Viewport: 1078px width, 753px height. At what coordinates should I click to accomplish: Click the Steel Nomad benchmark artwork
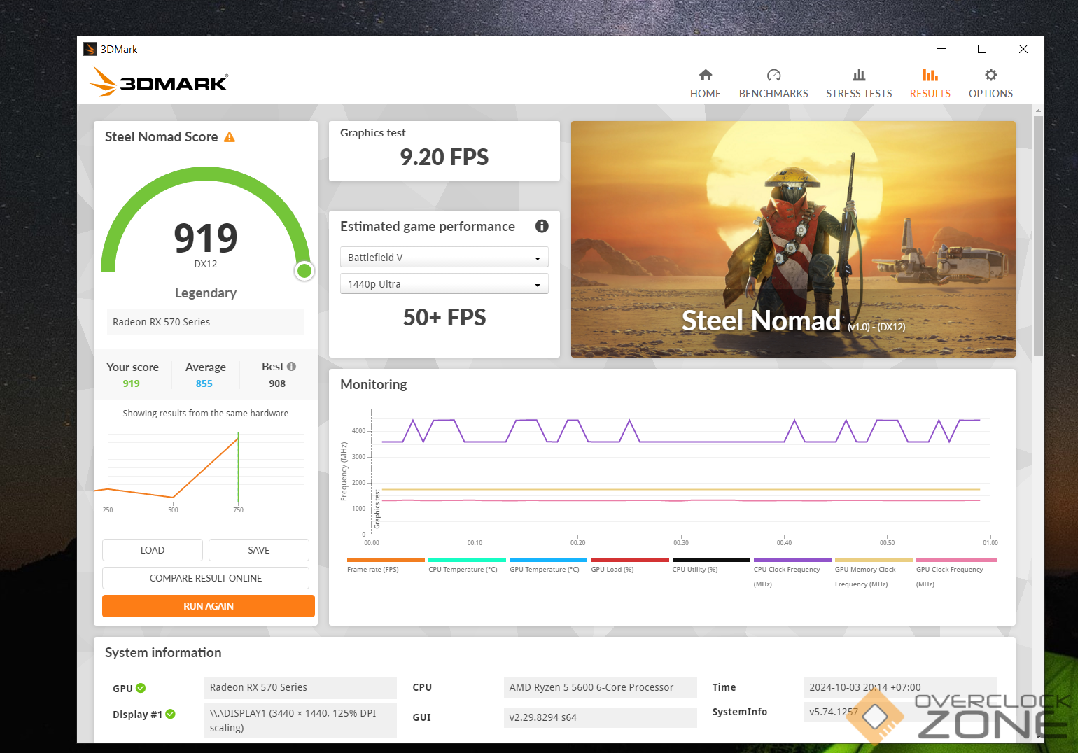point(793,239)
